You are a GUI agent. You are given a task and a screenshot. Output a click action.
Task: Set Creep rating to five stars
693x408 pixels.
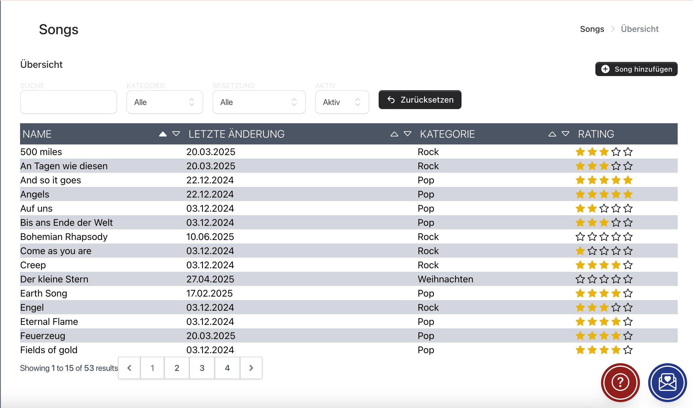click(x=628, y=265)
